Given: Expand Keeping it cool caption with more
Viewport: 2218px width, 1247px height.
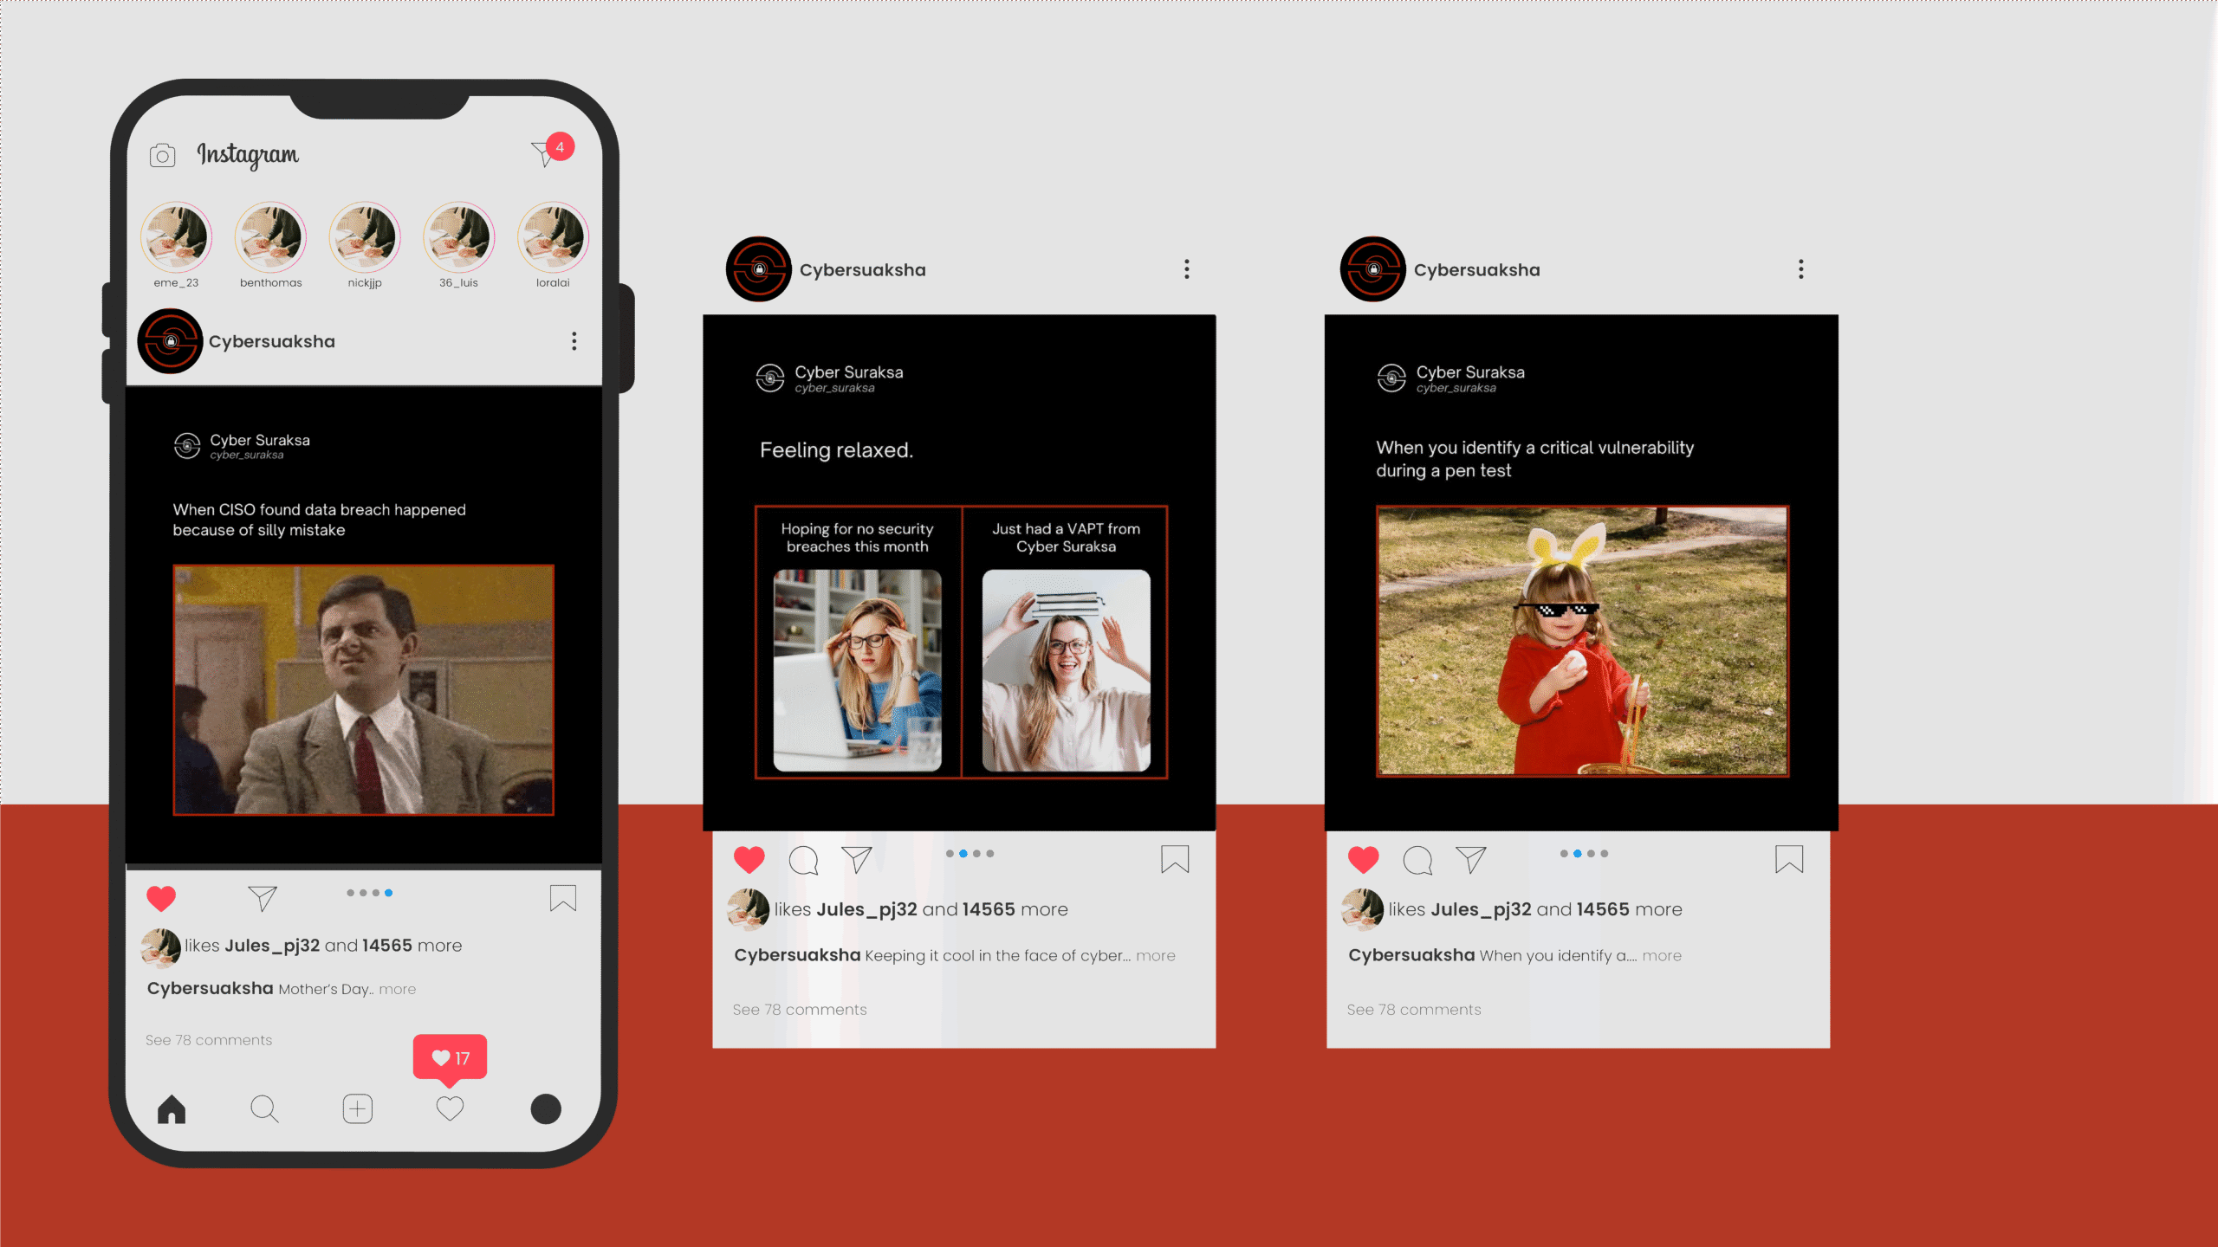Looking at the screenshot, I should coord(1156,956).
